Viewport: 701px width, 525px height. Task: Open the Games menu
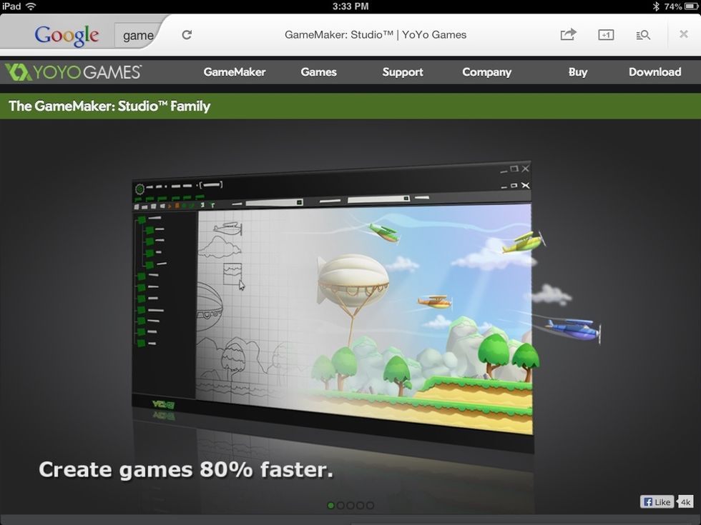coord(319,72)
